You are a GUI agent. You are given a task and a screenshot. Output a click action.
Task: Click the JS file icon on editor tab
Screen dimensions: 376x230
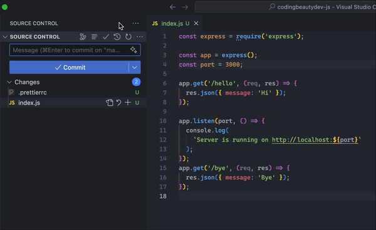(x=155, y=23)
